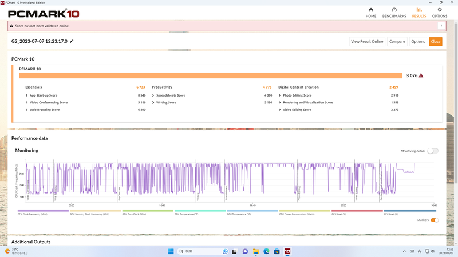Viewport: 458px width, 257px height.
Task: Open File Explorer from taskbar
Action: click(256, 251)
